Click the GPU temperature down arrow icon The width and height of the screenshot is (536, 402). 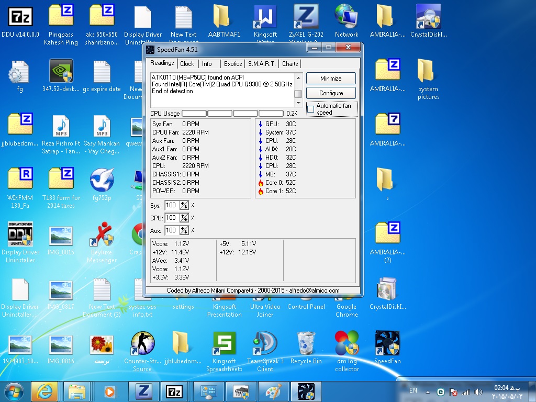tap(261, 124)
